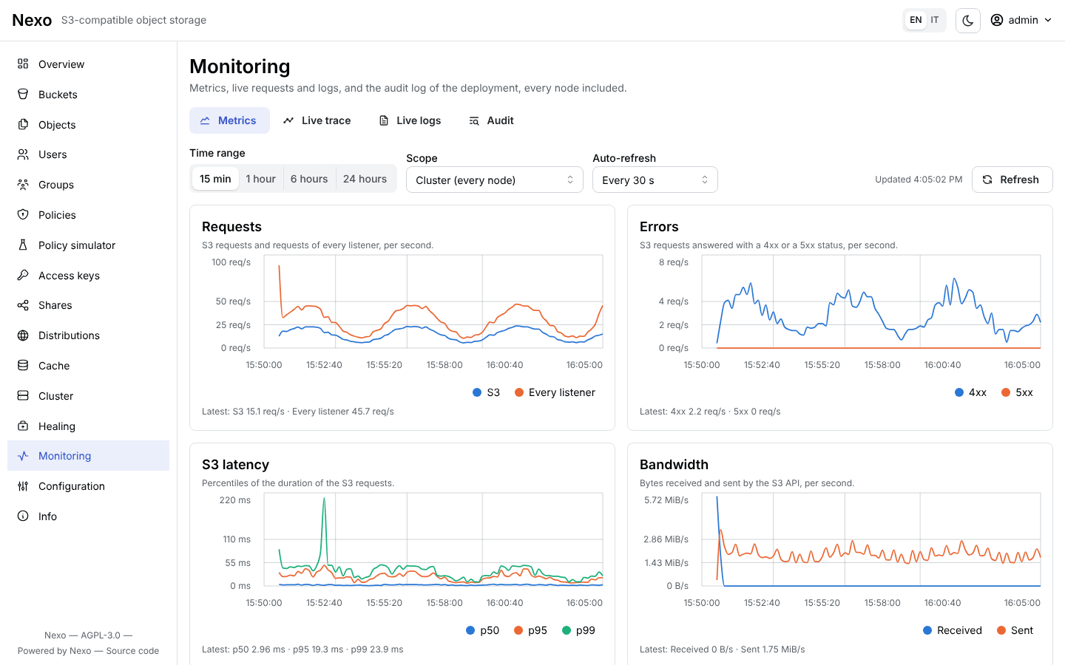Click the Distributions globe icon

click(x=23, y=335)
